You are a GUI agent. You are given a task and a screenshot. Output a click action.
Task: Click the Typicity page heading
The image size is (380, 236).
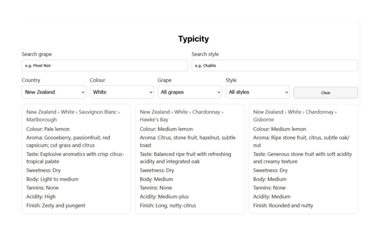click(x=193, y=39)
